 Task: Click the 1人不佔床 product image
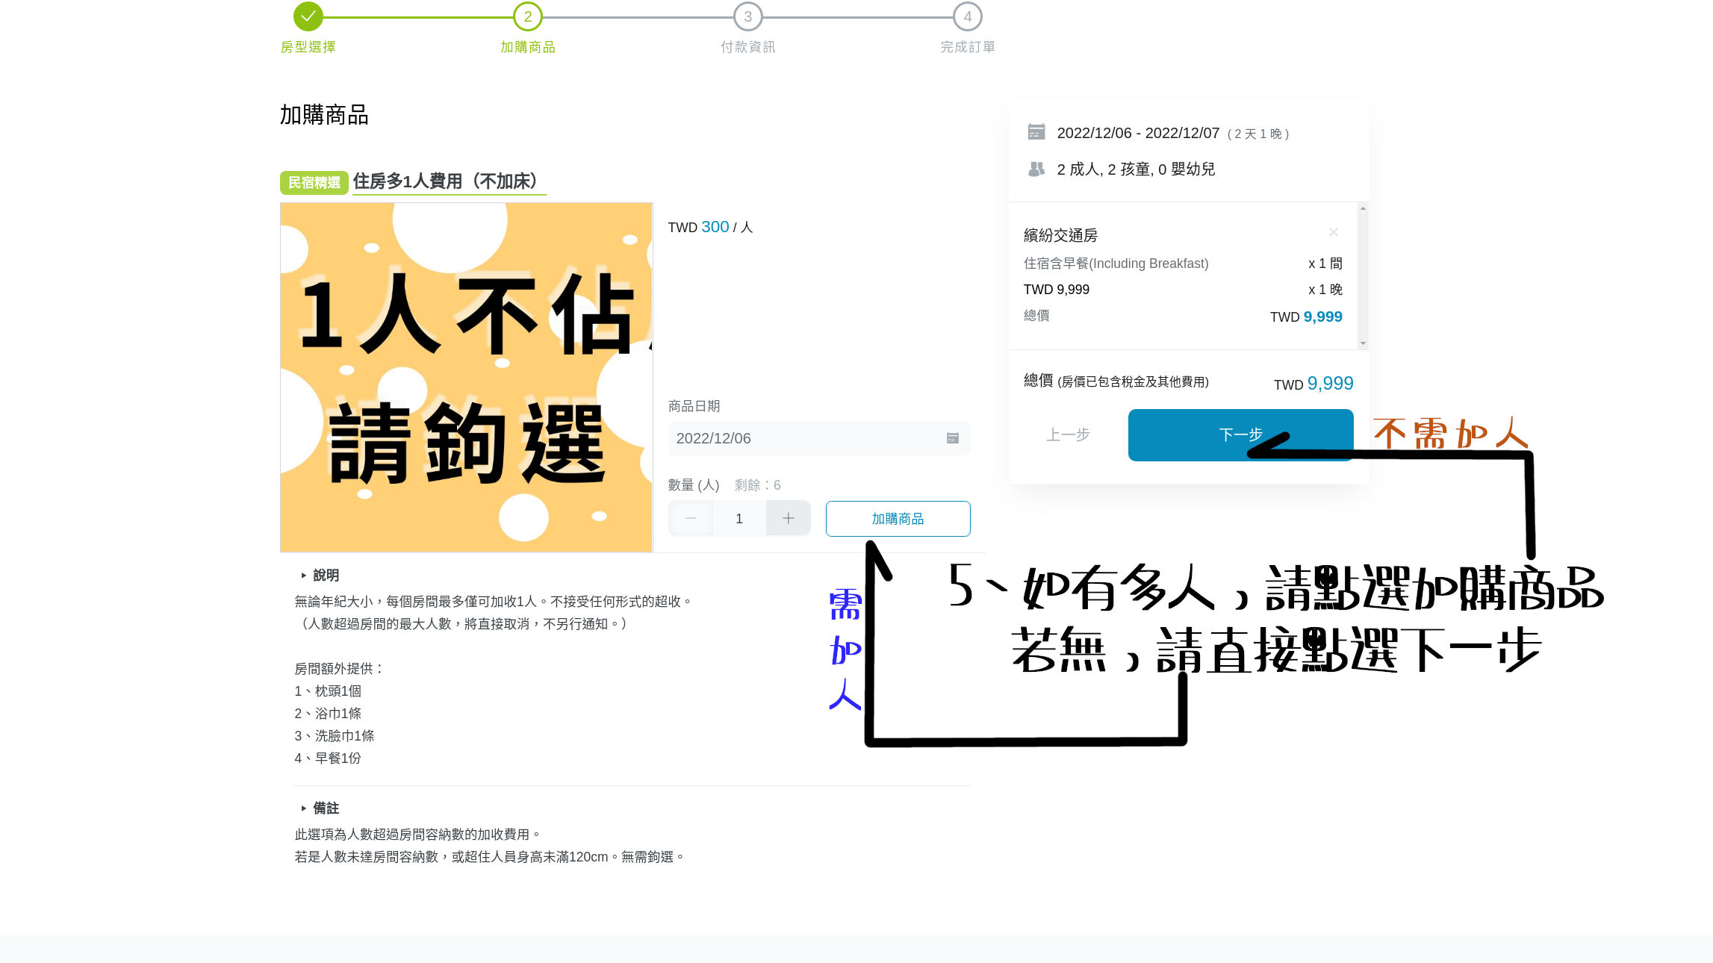[466, 377]
